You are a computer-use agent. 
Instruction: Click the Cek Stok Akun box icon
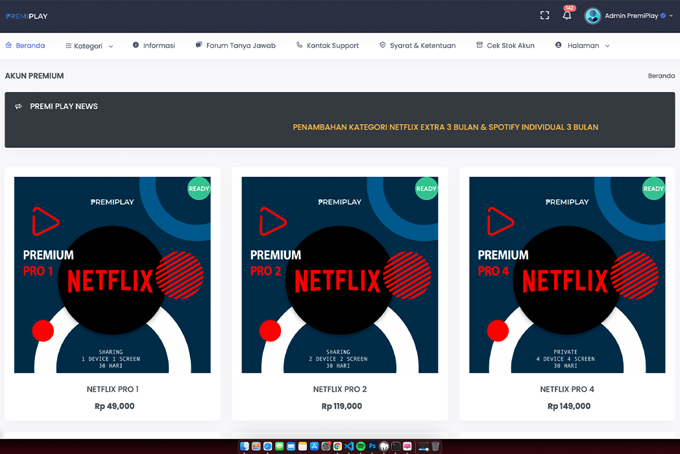(480, 45)
